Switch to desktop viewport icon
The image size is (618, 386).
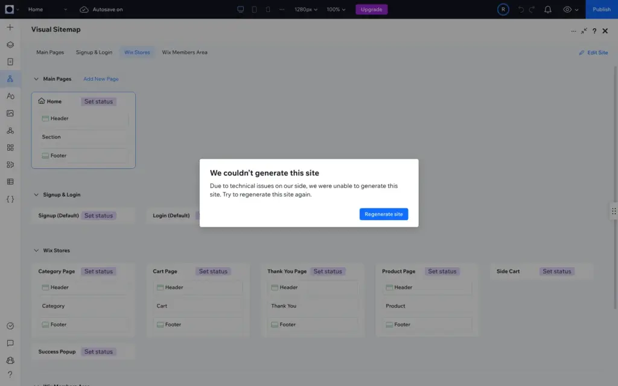pyautogui.click(x=240, y=9)
